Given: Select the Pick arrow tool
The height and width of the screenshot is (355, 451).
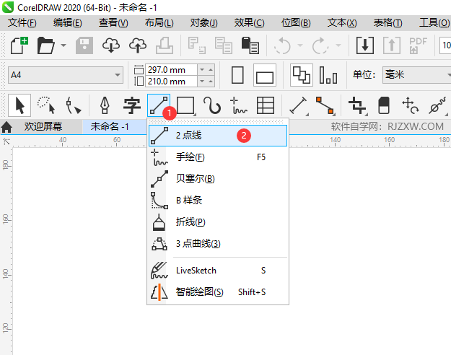Looking at the screenshot, I should 19,105.
